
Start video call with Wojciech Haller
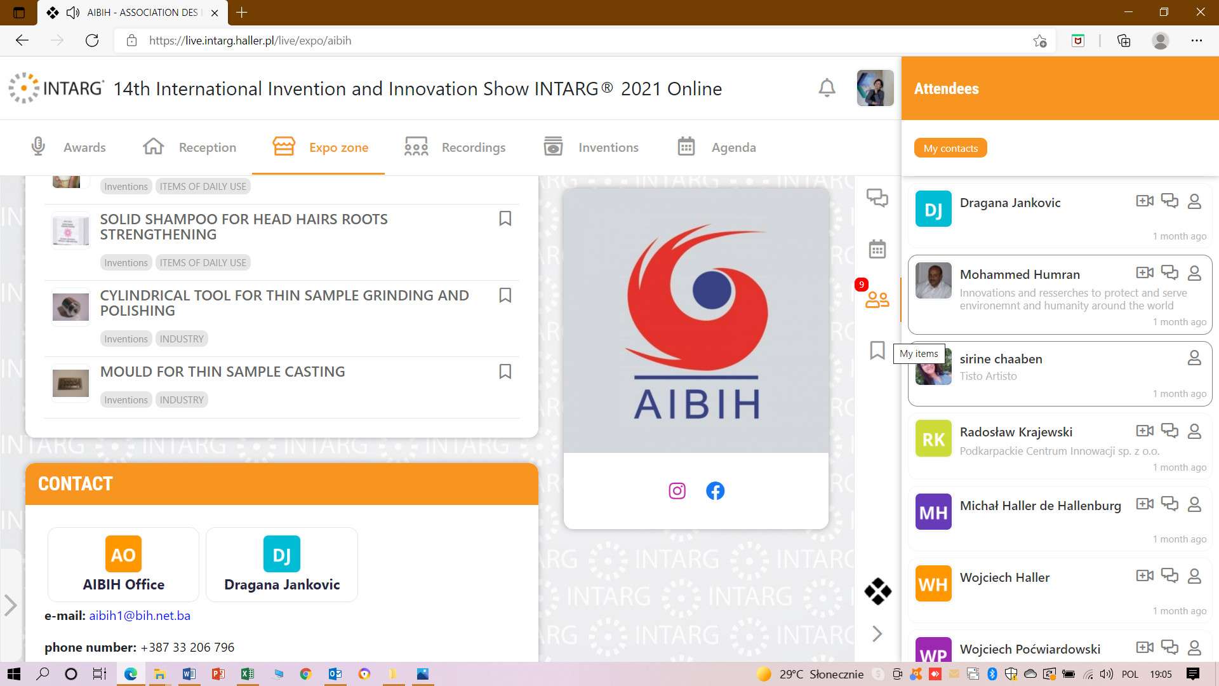click(x=1145, y=575)
